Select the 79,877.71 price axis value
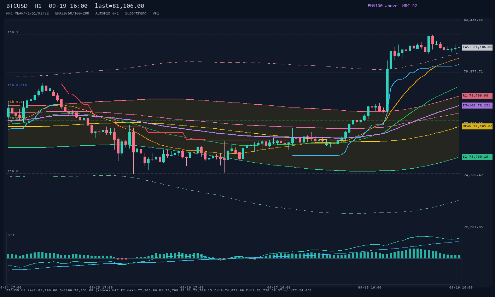The width and height of the screenshot is (495, 297). (473, 71)
